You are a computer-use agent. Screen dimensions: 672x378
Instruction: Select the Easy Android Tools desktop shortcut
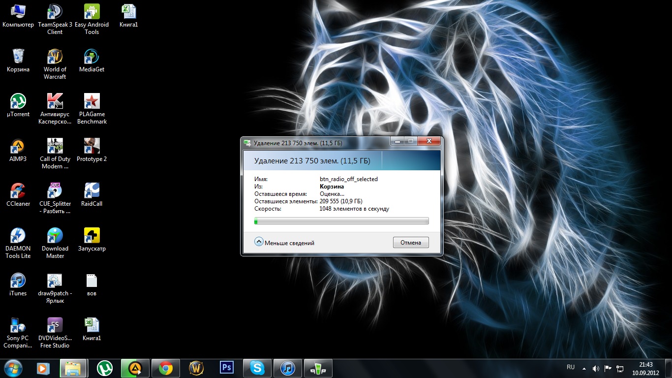(x=92, y=19)
